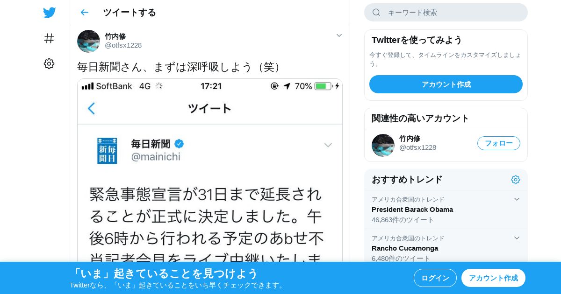Click 竹内修's avatar in related accounts

[x=383, y=145]
